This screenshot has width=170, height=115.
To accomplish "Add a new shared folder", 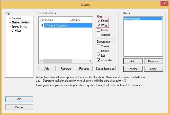I will coord(47,69).
